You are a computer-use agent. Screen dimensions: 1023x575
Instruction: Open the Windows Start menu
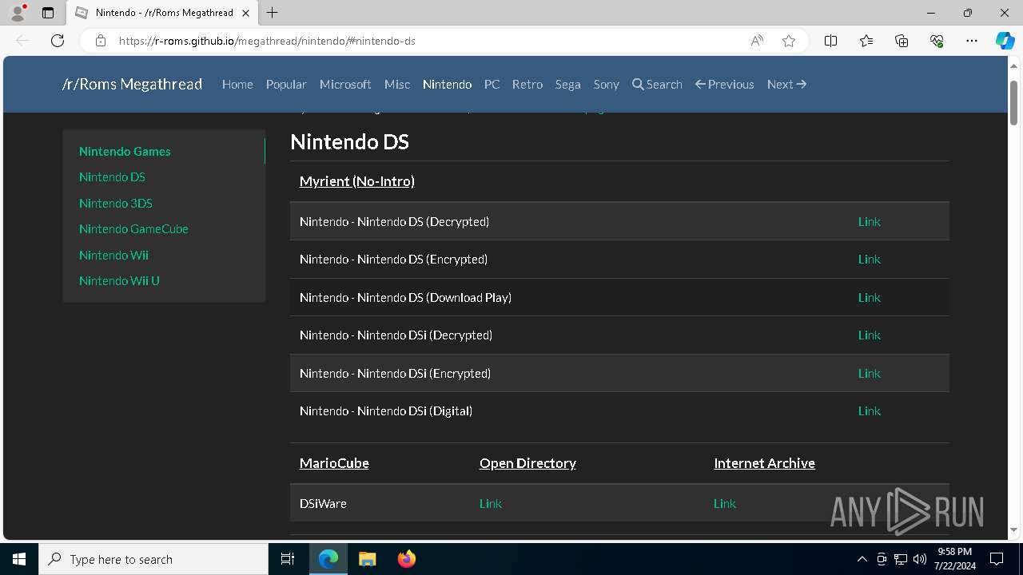pos(19,559)
